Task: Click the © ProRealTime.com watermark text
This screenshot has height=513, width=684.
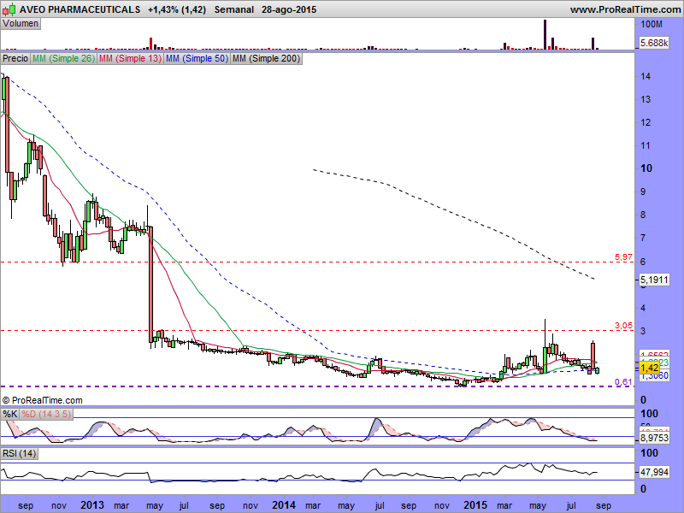Action: point(42,400)
